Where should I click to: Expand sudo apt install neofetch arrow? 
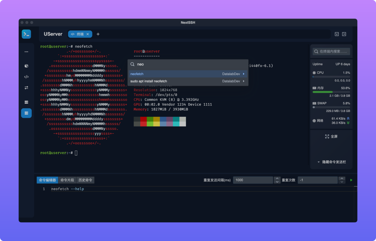tap(244, 81)
